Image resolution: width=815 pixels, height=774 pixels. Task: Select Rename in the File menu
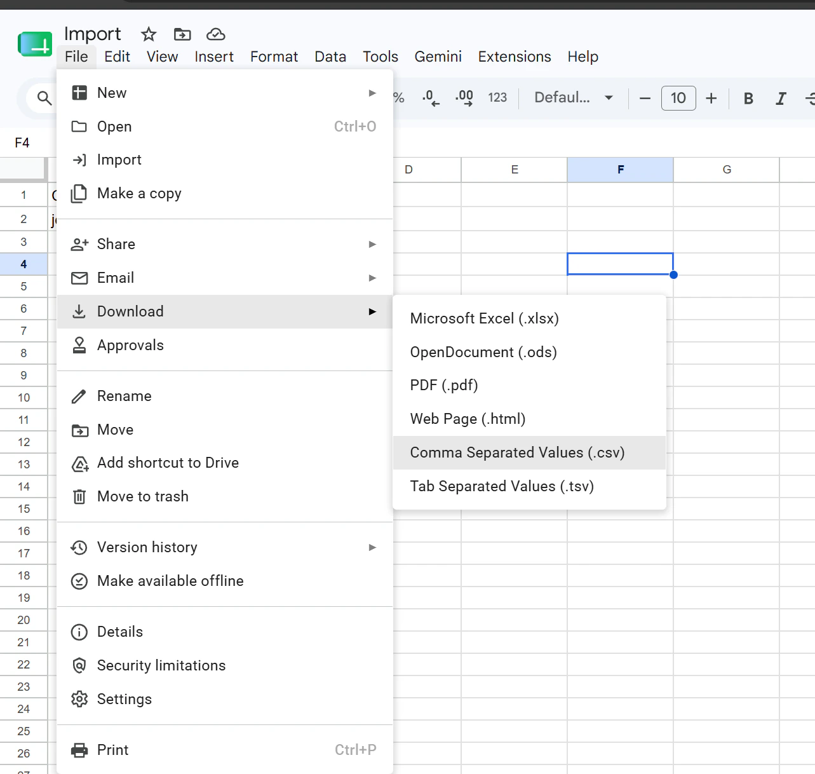pyautogui.click(x=225, y=396)
